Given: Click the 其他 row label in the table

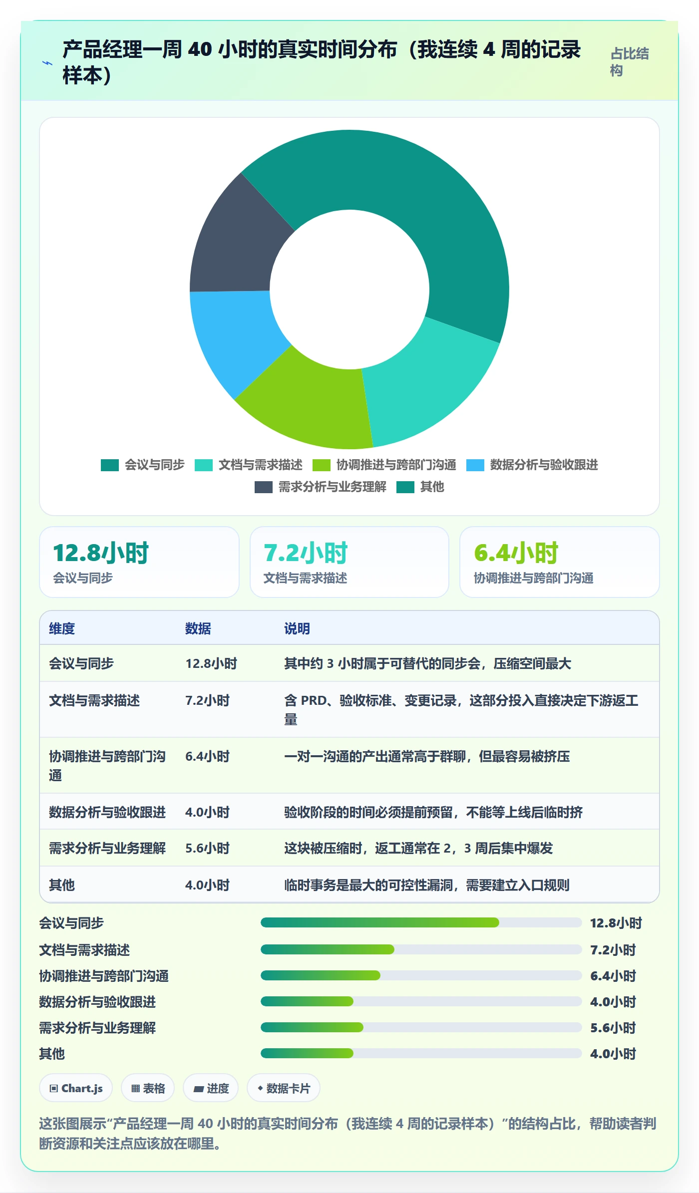Looking at the screenshot, I should pos(62,885).
